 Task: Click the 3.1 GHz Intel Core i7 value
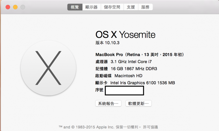131,62
